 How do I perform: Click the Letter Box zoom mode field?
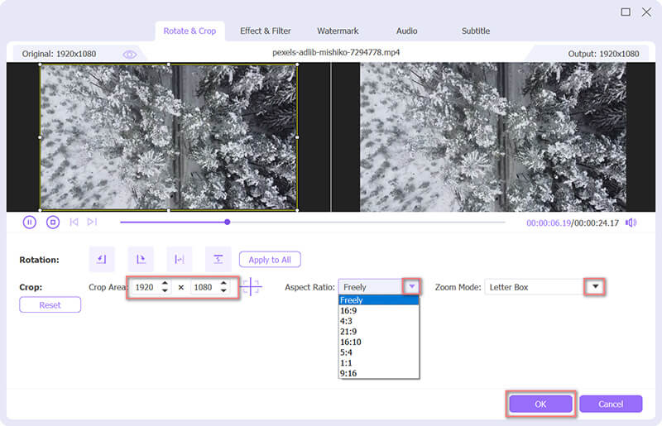tap(535, 287)
